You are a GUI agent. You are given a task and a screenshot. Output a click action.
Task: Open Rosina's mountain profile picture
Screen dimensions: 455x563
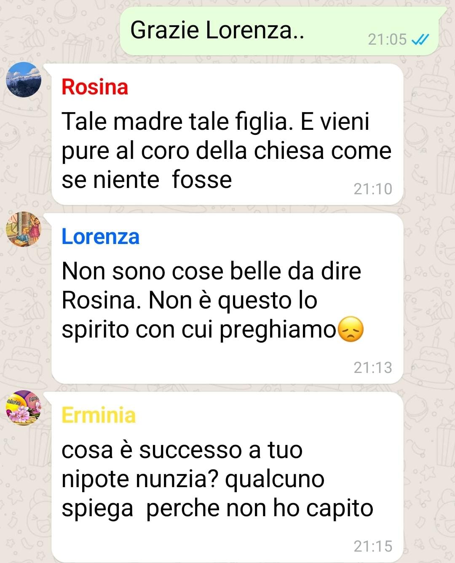(x=24, y=80)
